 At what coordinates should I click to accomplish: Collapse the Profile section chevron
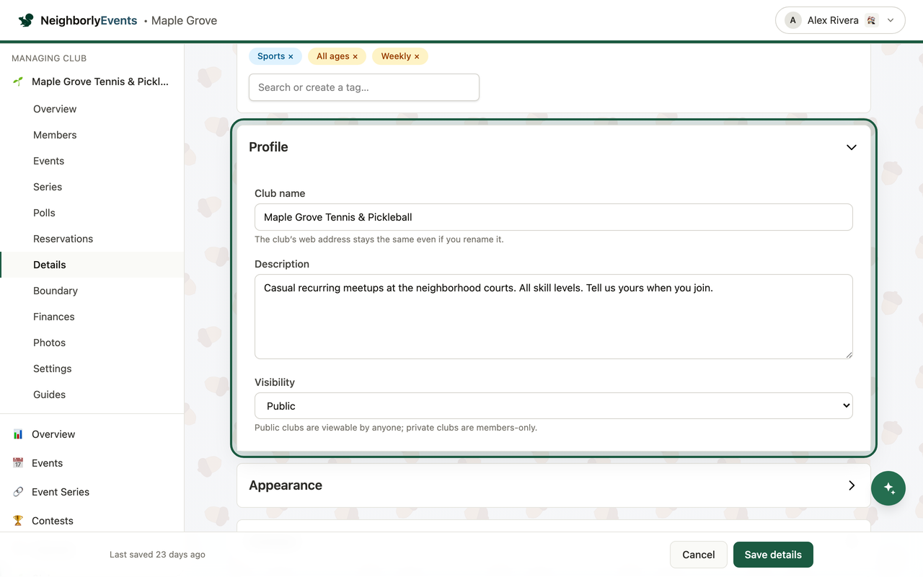(852, 147)
